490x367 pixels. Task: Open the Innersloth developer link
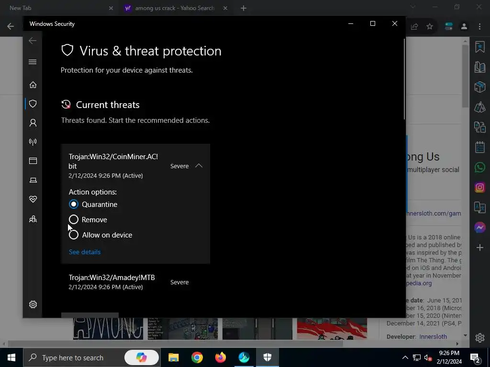coord(433,336)
